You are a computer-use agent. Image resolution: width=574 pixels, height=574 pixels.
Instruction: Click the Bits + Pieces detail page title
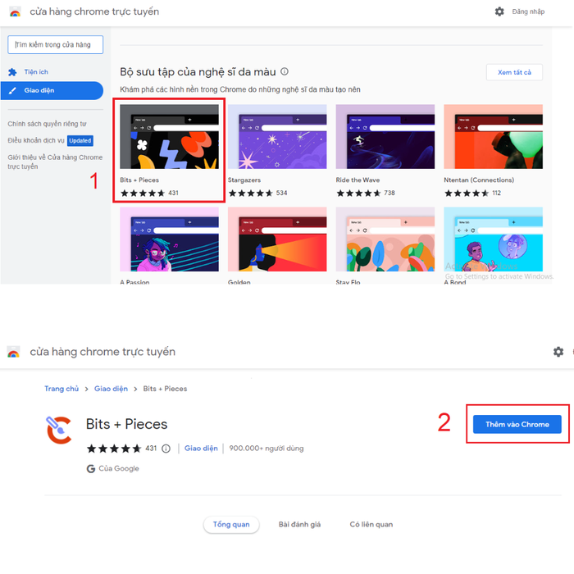pyautogui.click(x=126, y=424)
